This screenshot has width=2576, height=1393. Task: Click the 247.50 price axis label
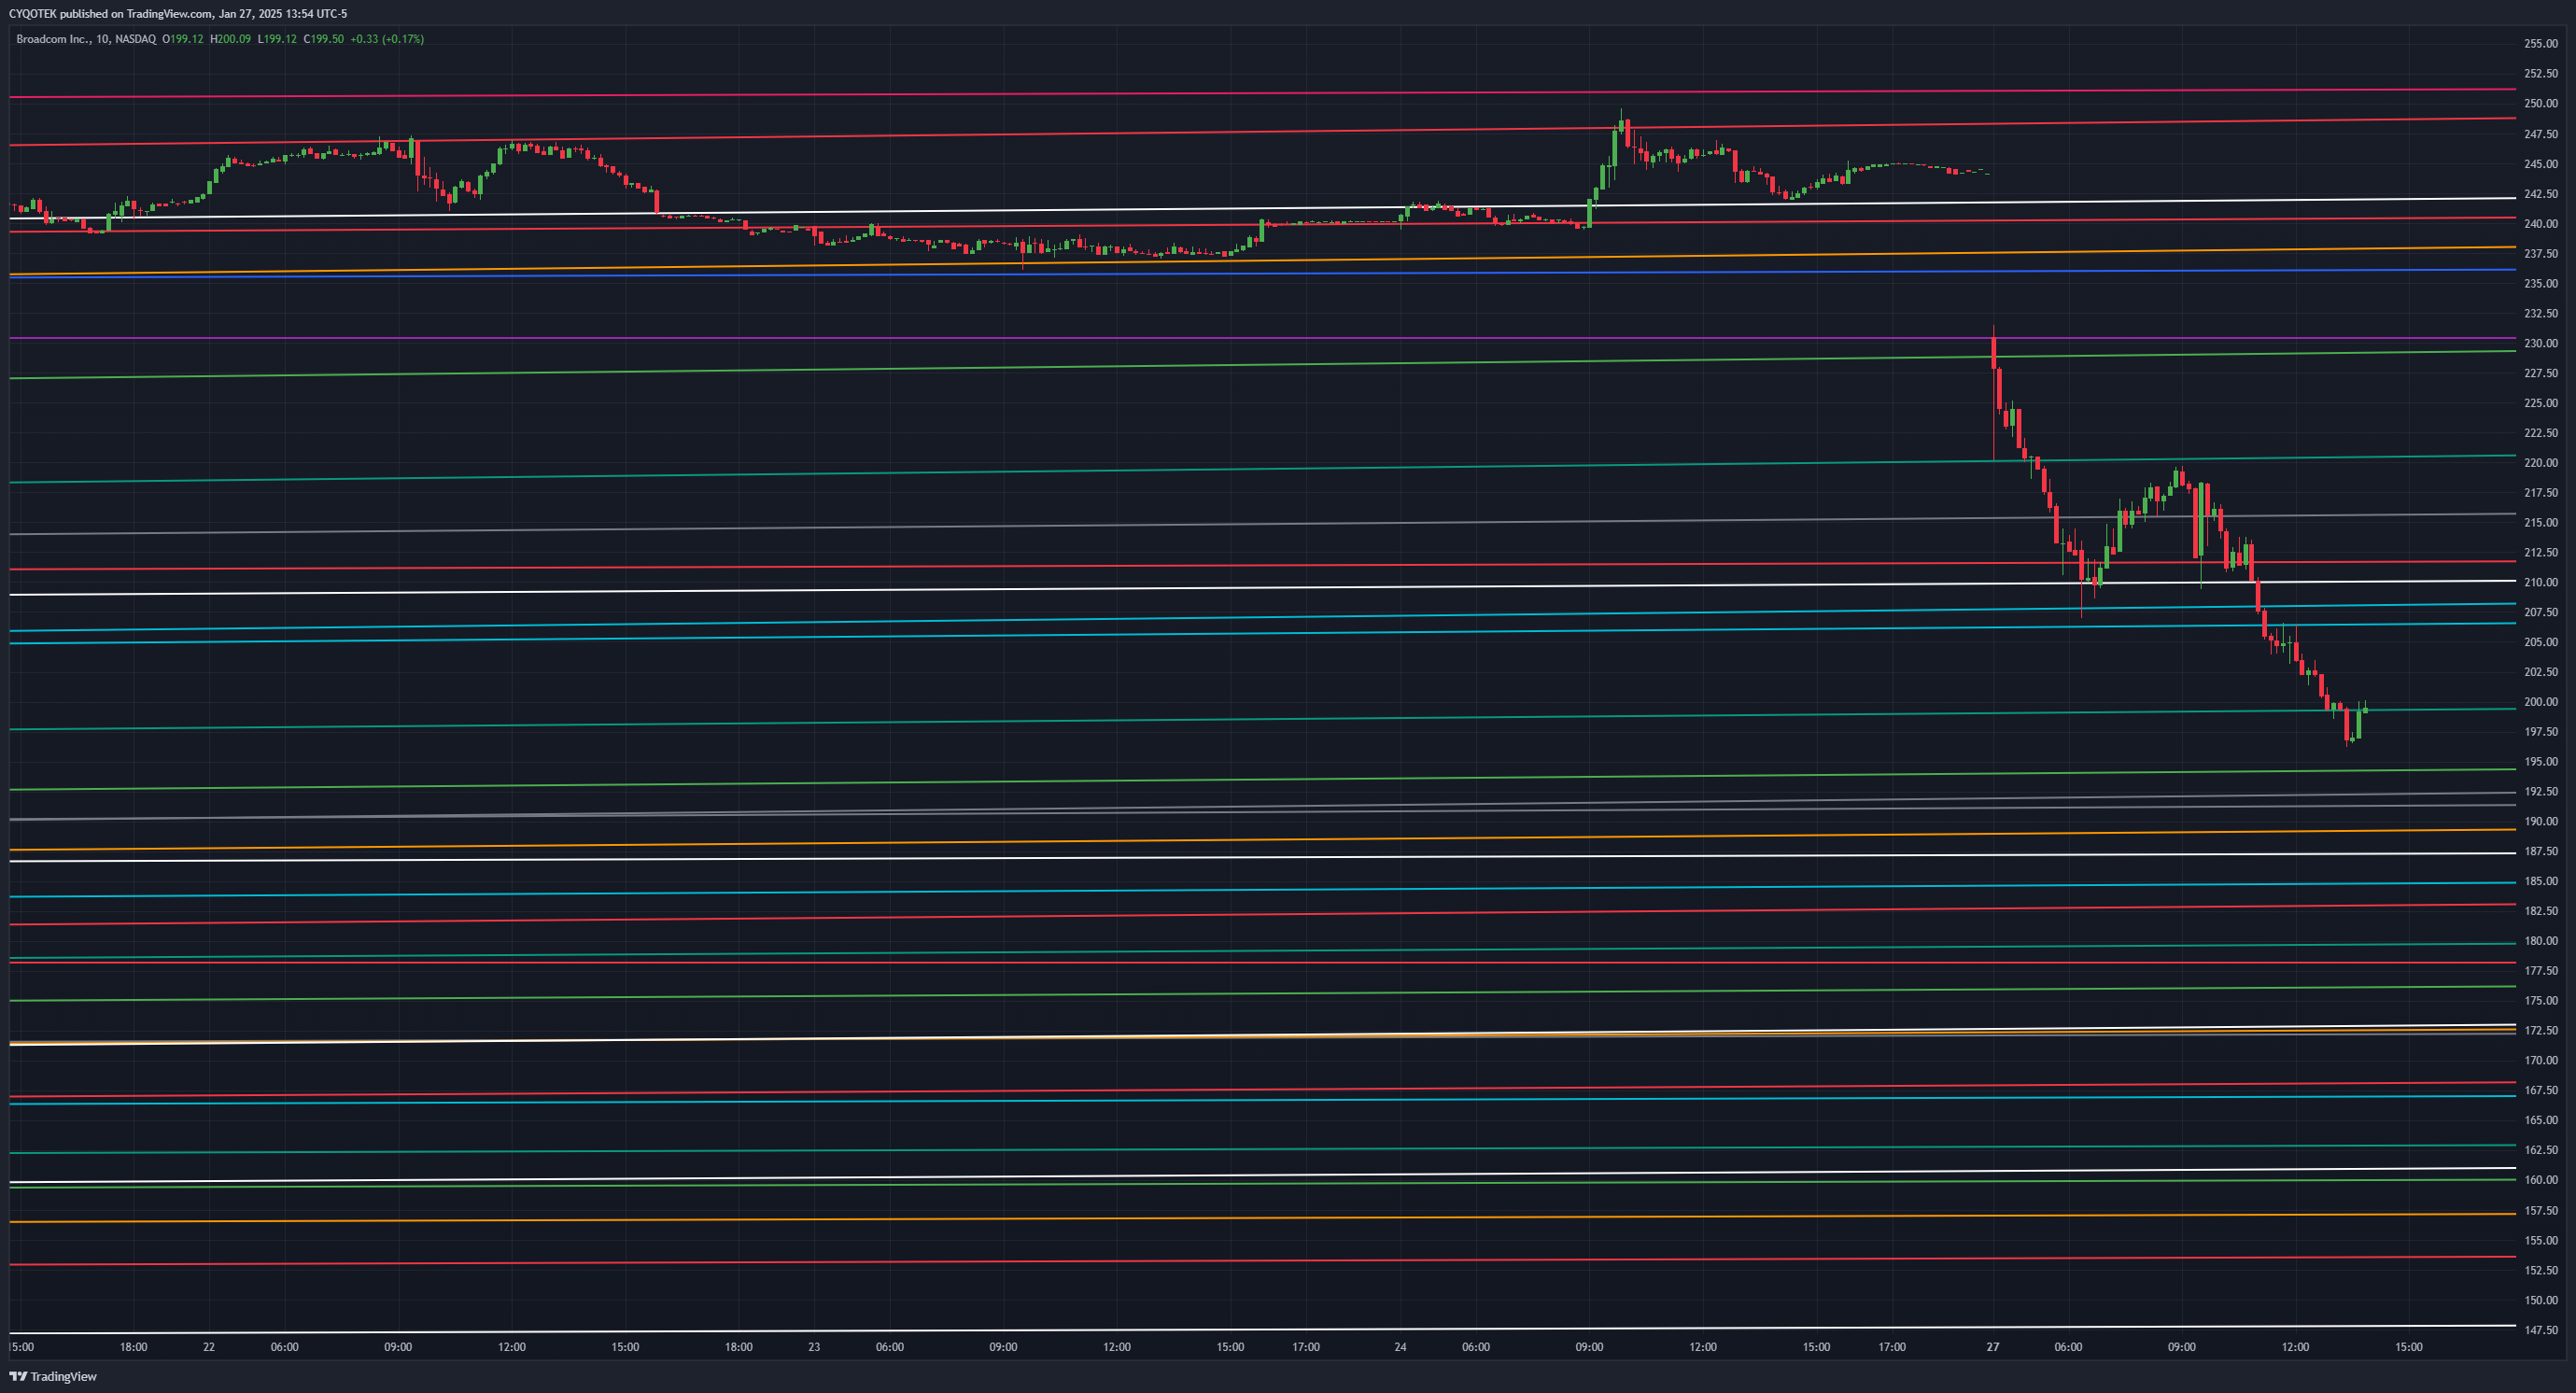tap(2541, 134)
